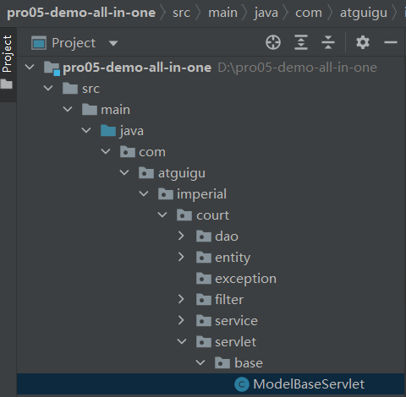Expand the entity package
406x397 pixels.
[x=181, y=257]
